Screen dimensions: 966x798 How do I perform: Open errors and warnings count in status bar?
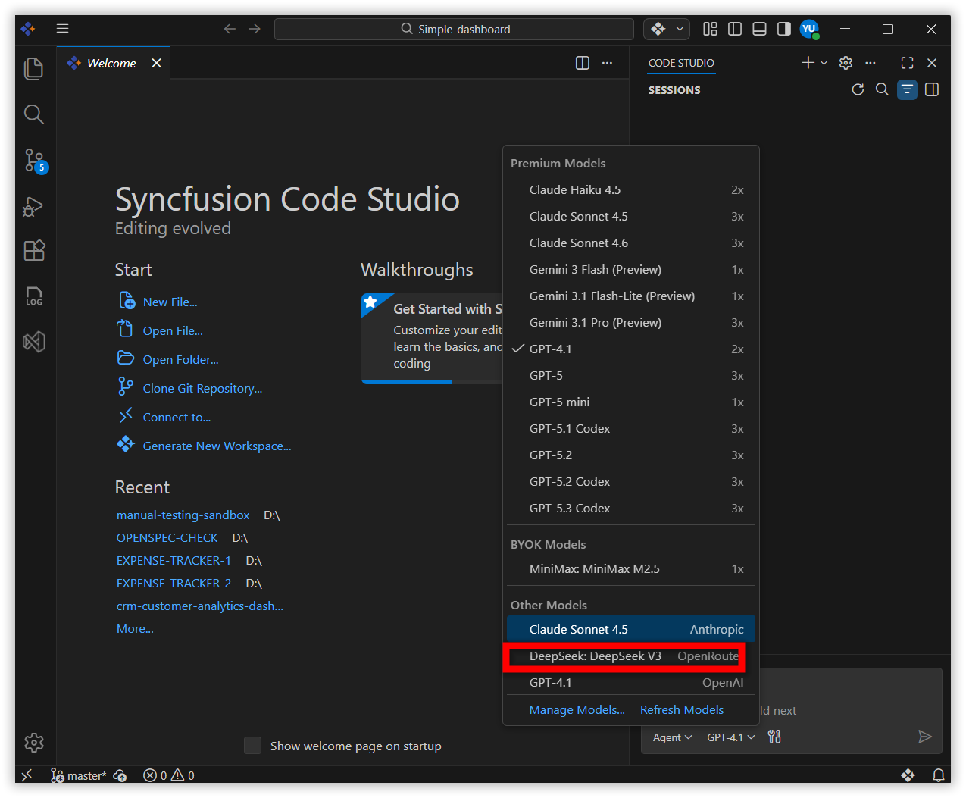(169, 775)
